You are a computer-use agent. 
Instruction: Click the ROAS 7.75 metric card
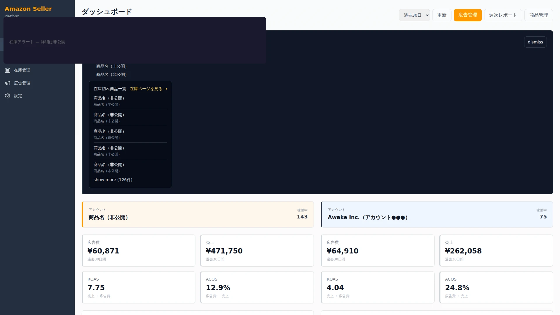pyautogui.click(x=139, y=287)
